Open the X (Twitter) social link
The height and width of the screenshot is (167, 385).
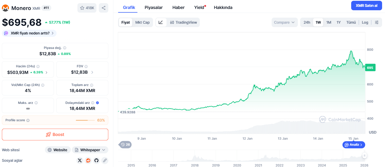(80, 160)
